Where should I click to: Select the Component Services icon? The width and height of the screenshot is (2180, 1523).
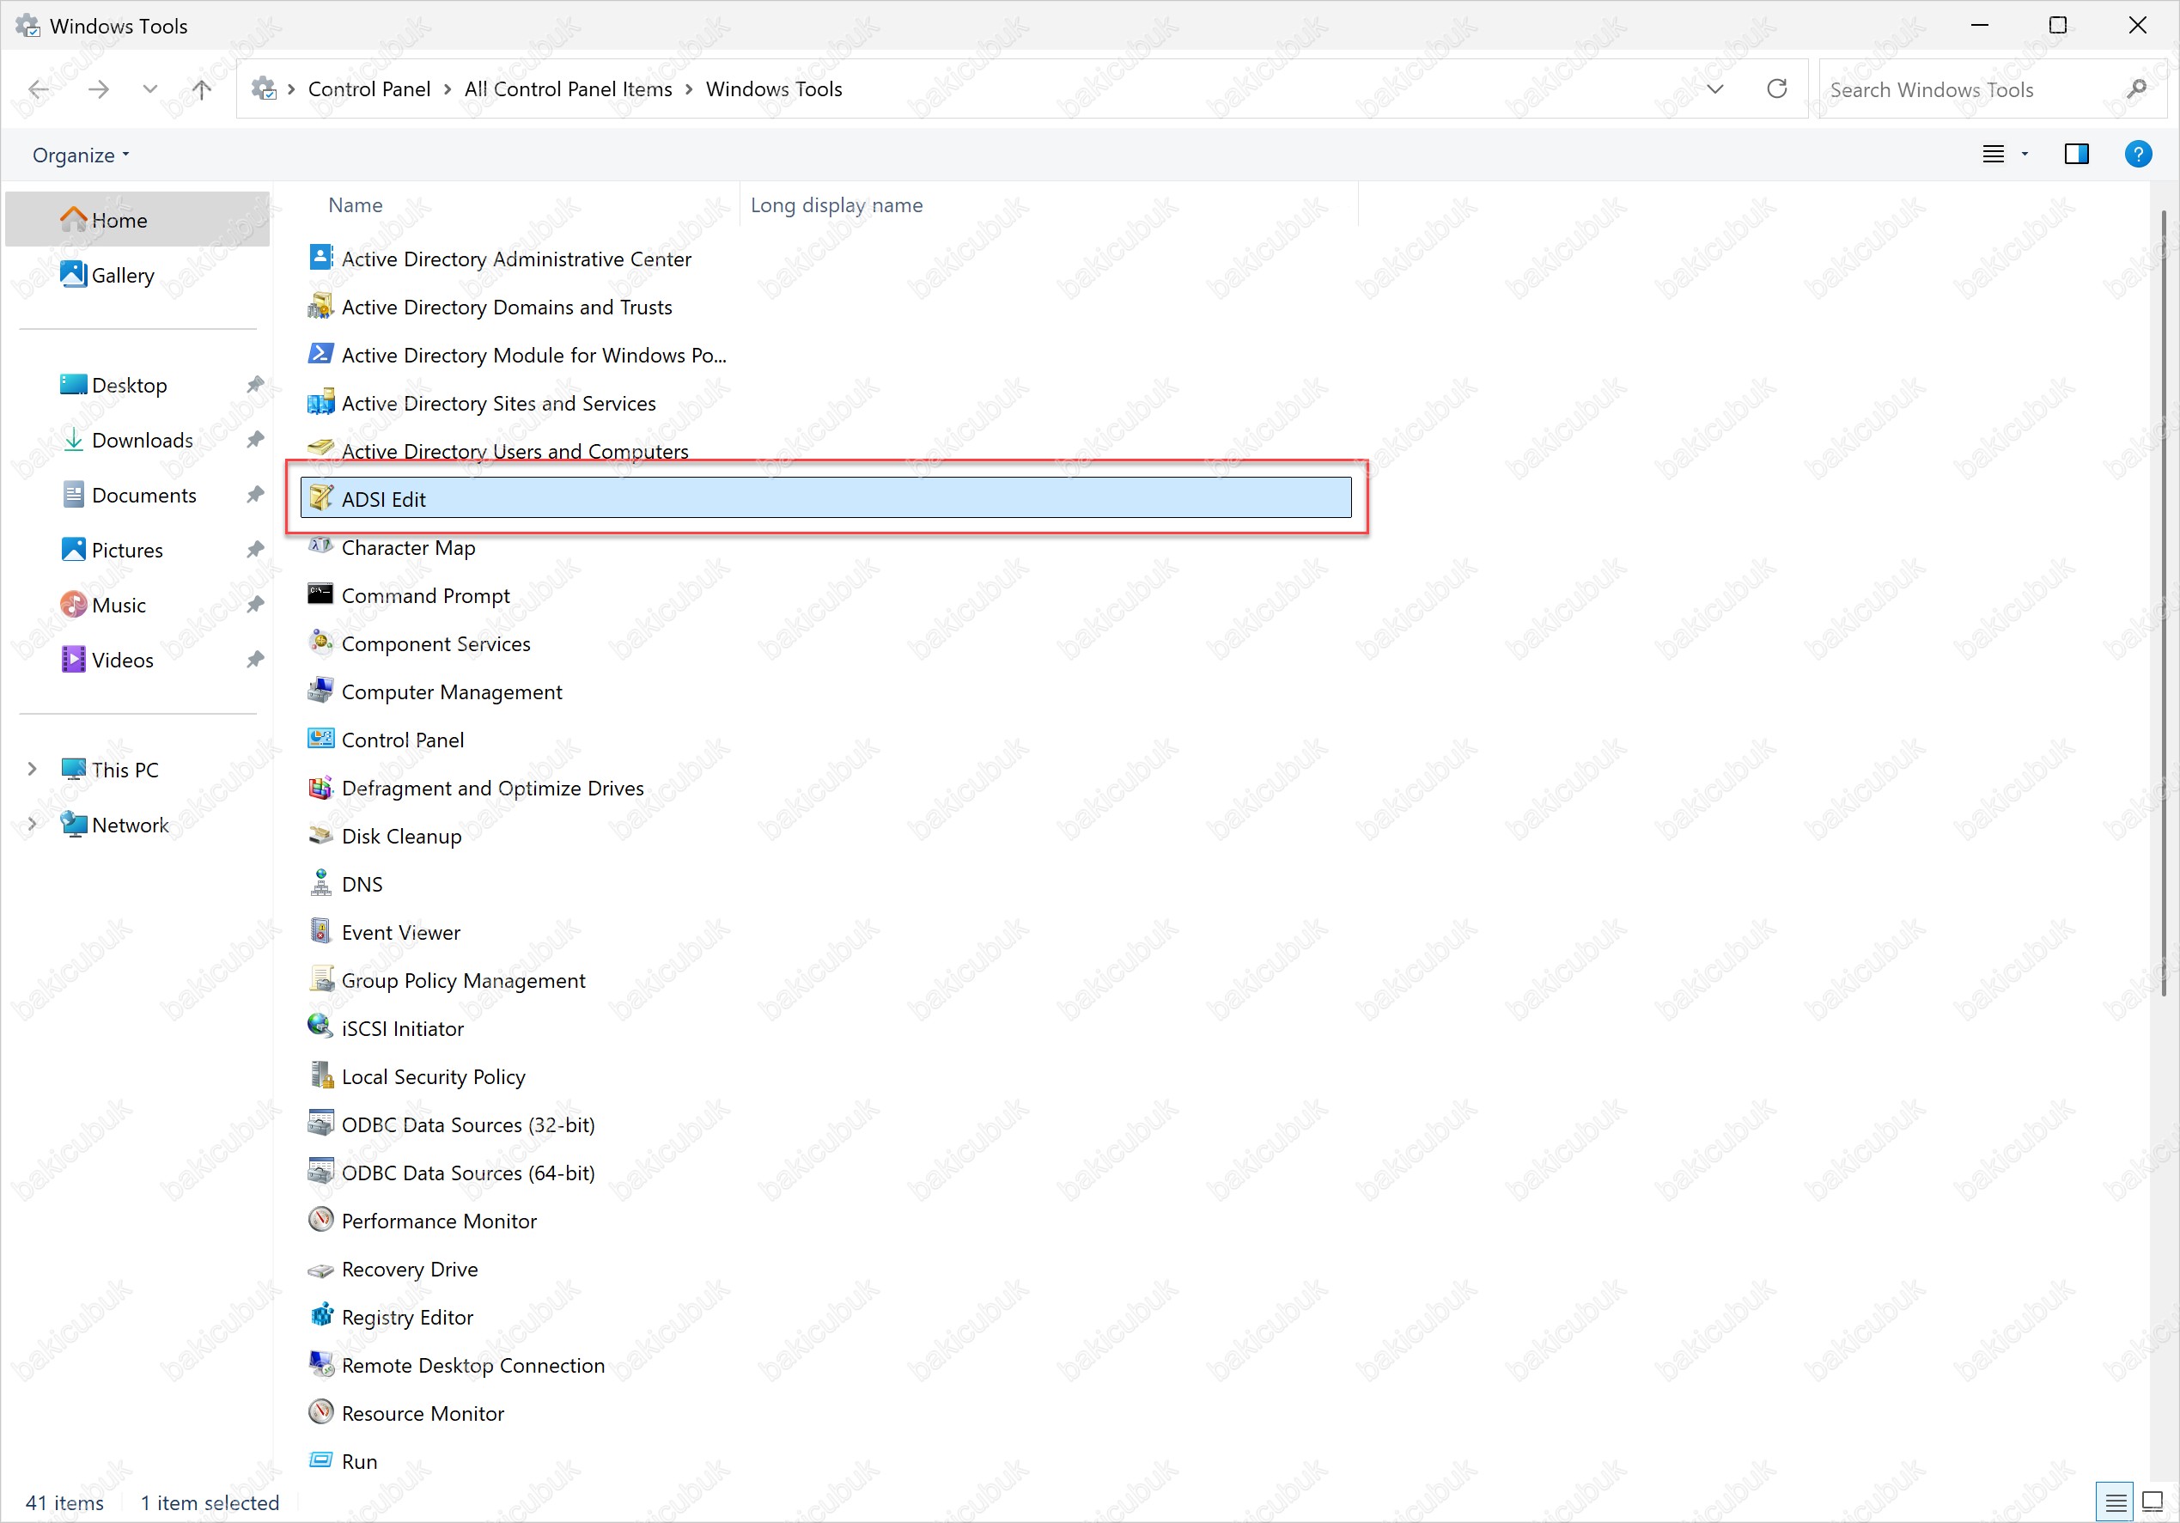(321, 643)
